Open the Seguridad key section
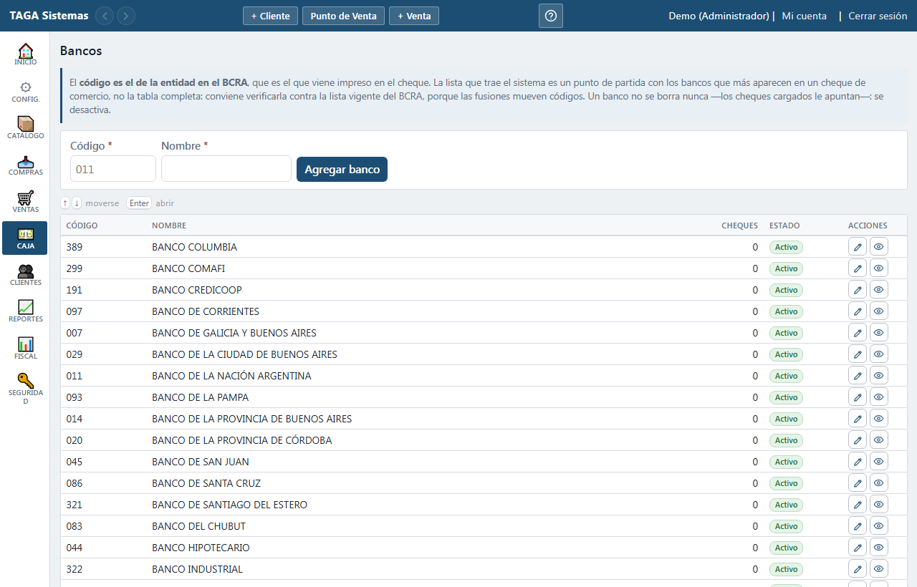Viewport: 917px width, 587px height. [x=25, y=389]
